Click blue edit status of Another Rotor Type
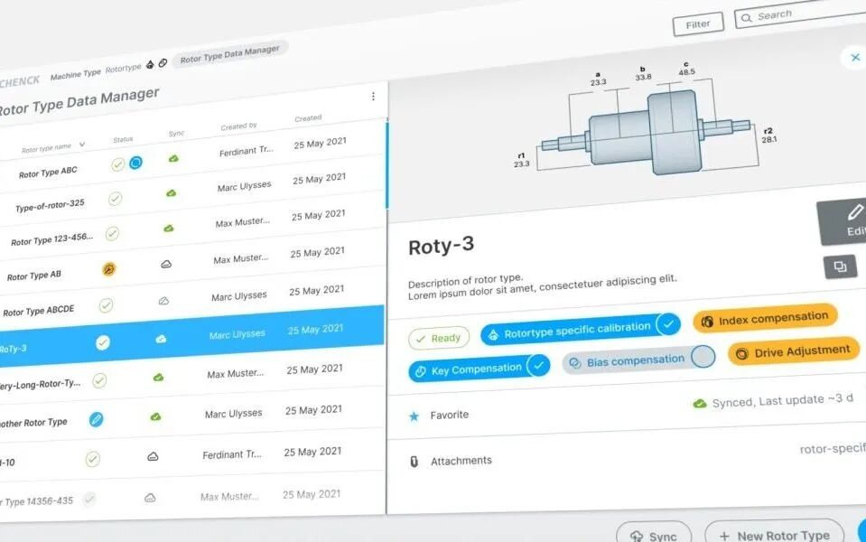Image resolution: width=866 pixels, height=542 pixels. (96, 419)
